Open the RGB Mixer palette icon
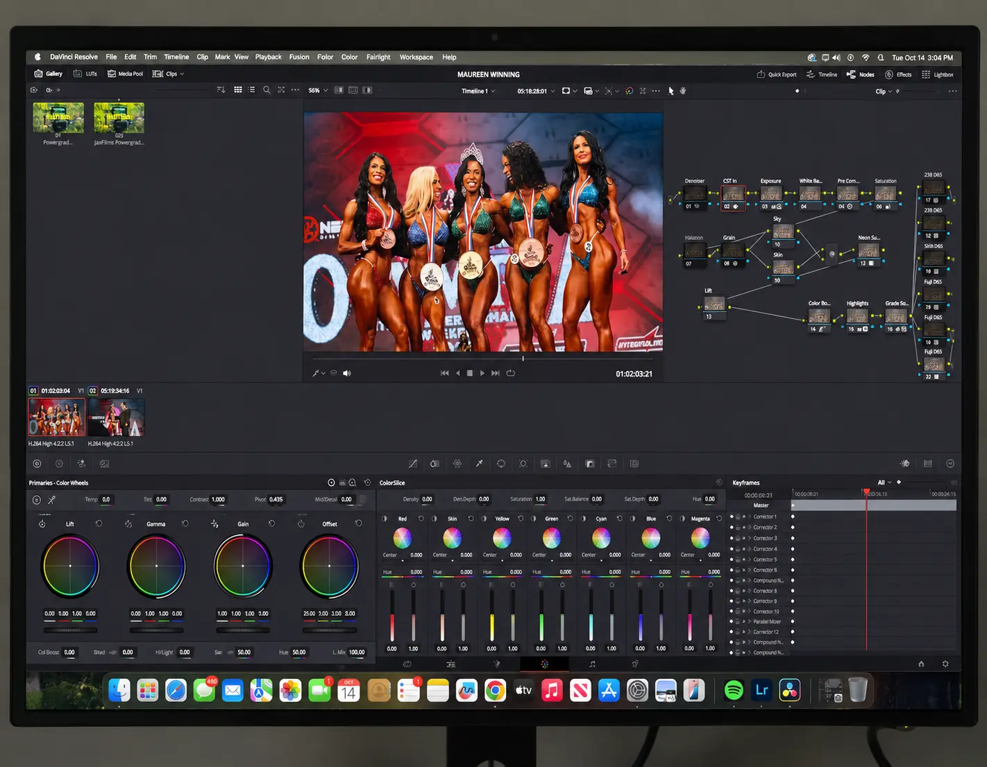 click(x=82, y=464)
